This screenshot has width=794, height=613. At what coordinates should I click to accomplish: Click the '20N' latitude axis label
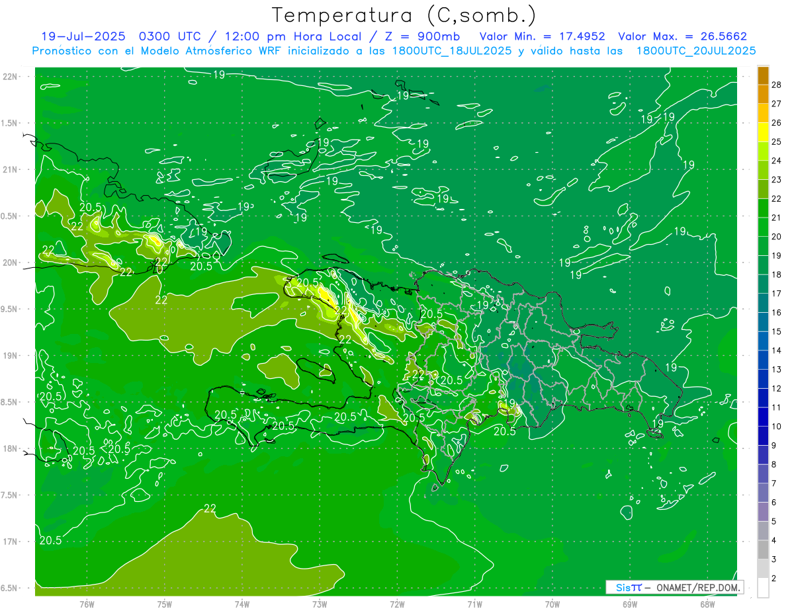[11, 263]
